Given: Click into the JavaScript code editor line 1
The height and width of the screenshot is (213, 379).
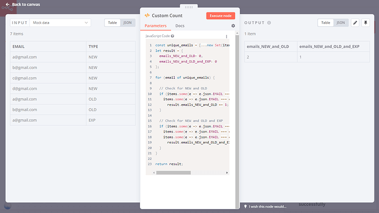Looking at the screenshot, I should [x=192, y=45].
